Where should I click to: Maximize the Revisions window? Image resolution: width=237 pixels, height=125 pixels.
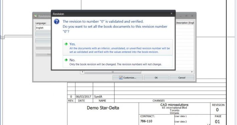[x=186, y=16]
